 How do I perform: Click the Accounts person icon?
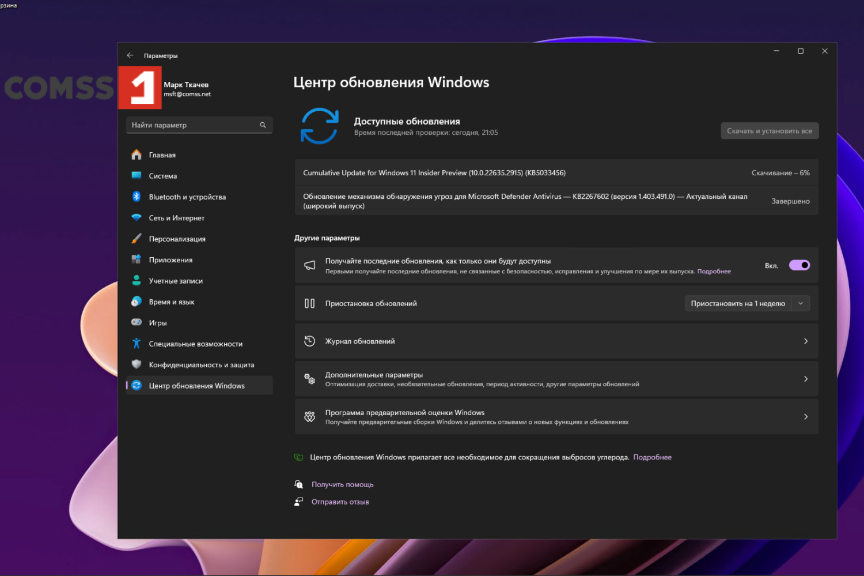click(137, 281)
